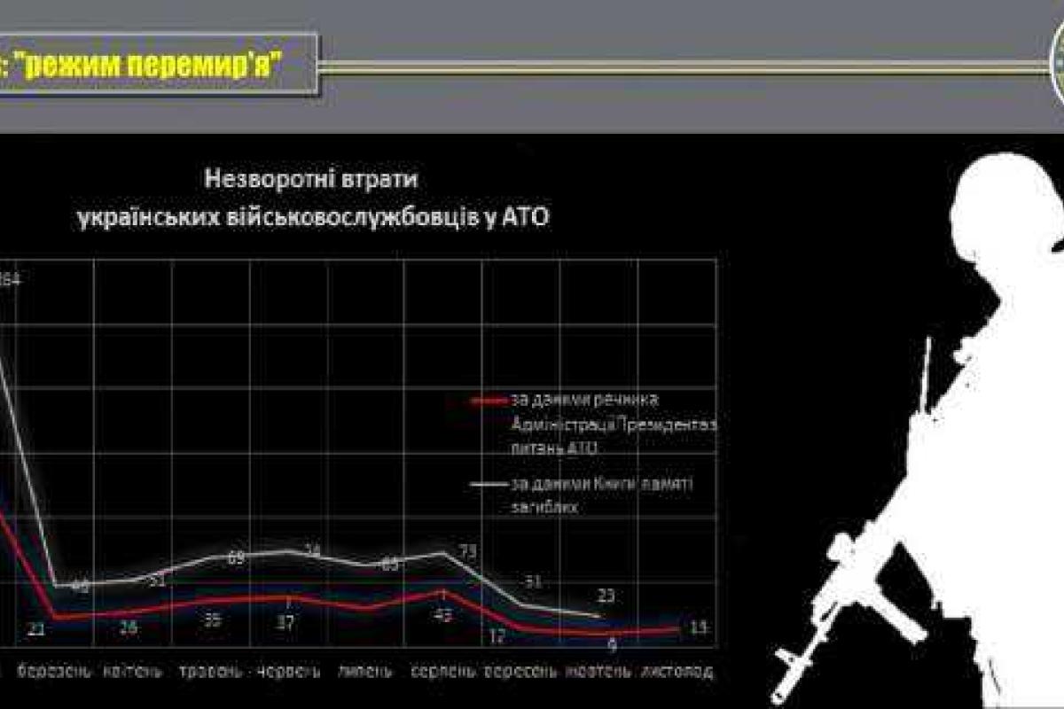This screenshot has width=1064, height=709.
Task: Click the red line legend marker
Action: point(489,400)
